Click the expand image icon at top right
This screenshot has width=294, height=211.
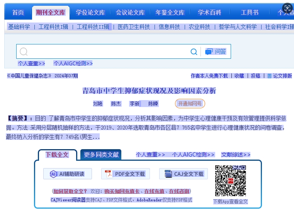pyautogui.click(x=287, y=8)
